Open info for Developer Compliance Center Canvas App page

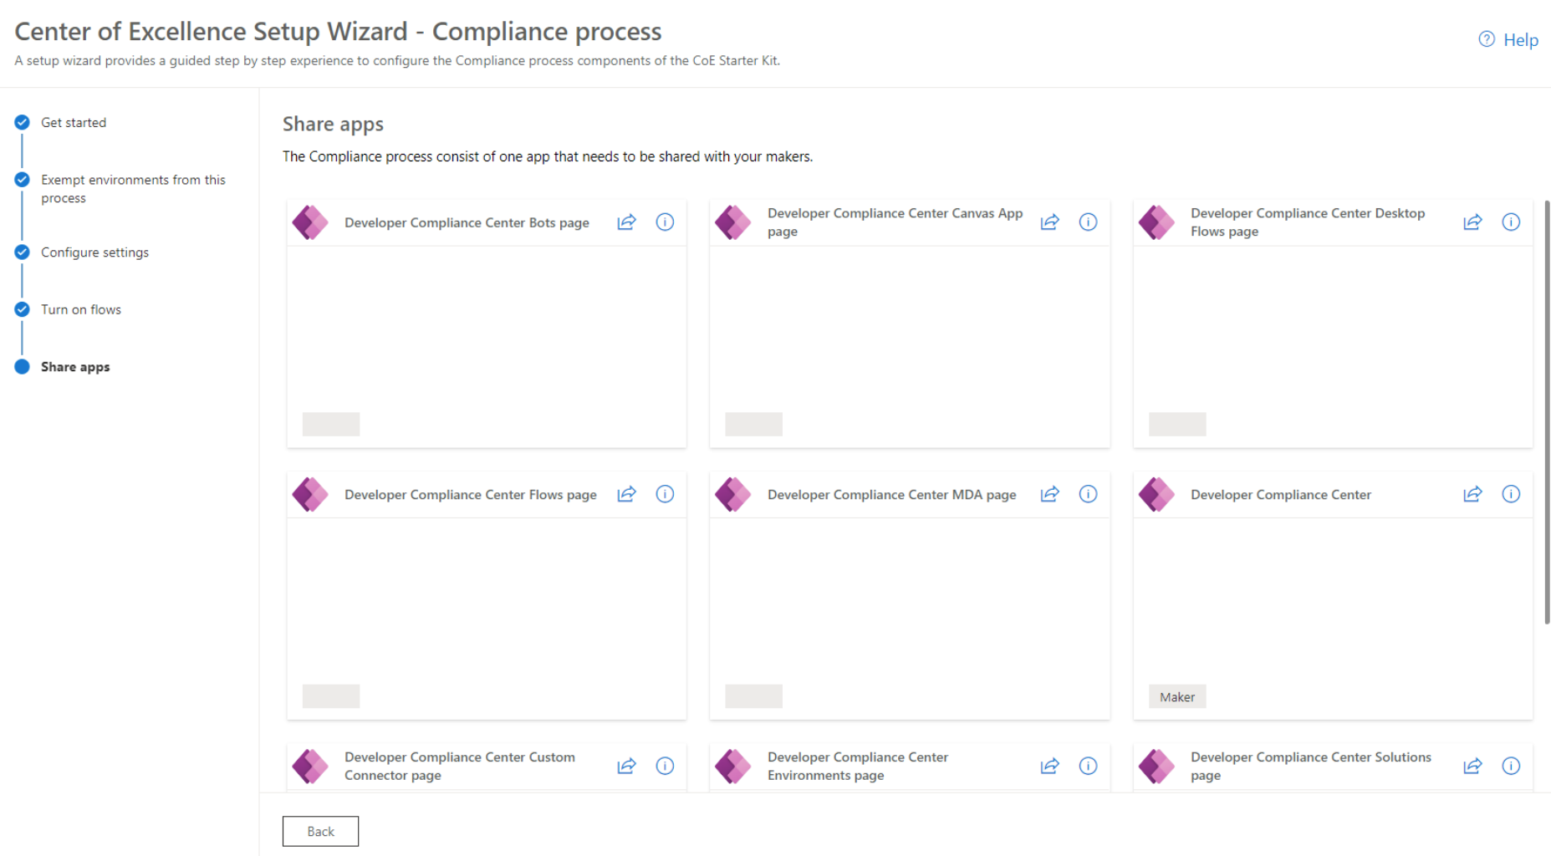click(x=1088, y=222)
